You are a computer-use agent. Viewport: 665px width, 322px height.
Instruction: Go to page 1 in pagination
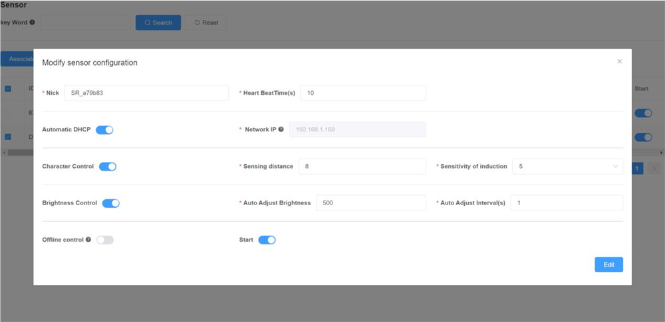(636, 169)
